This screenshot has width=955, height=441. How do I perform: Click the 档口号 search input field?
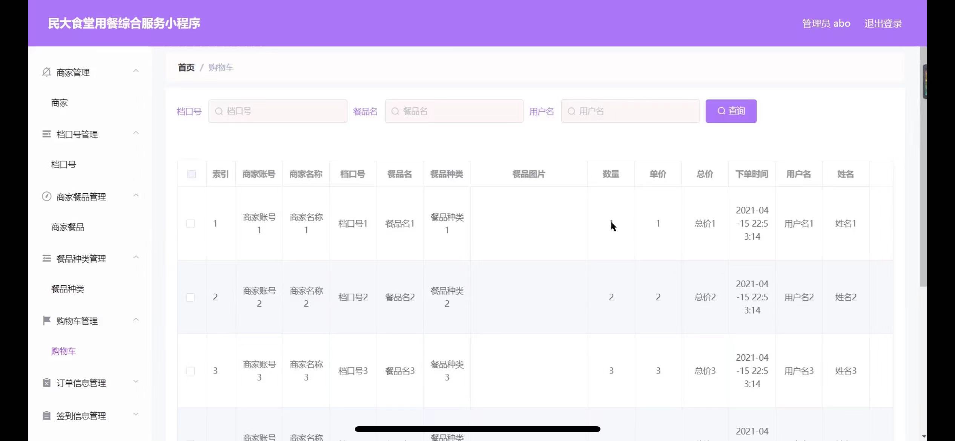click(x=278, y=111)
